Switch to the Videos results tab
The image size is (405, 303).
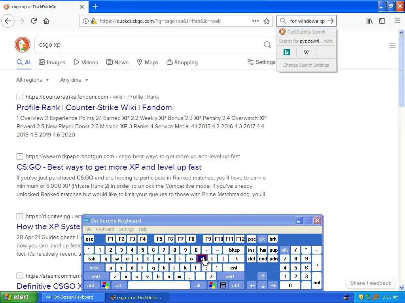tap(86, 62)
